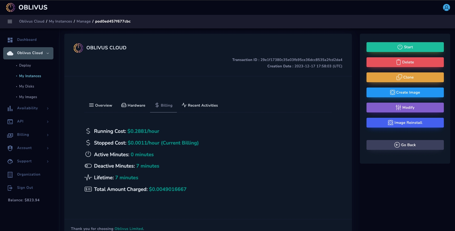Click the Support headset icon

pos(10,162)
